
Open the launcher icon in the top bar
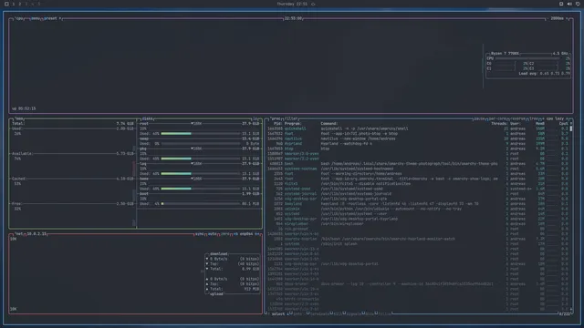pyautogui.click(x=6, y=4)
